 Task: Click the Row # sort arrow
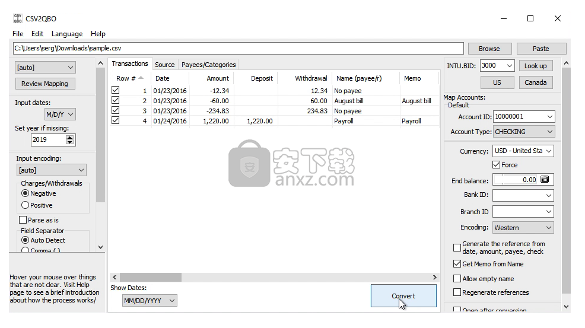(141, 78)
